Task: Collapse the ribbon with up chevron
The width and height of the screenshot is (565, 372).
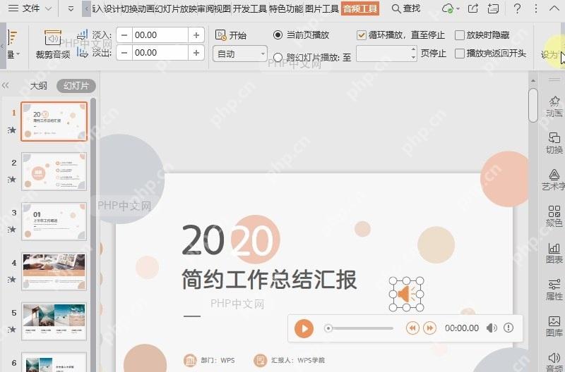Action: pyautogui.click(x=554, y=8)
